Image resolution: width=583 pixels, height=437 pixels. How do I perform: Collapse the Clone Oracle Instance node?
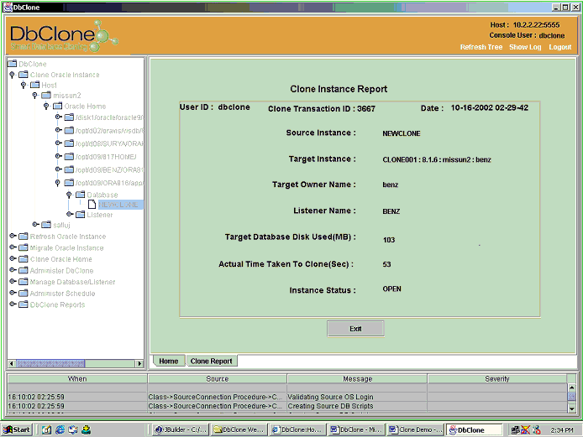(x=13, y=75)
